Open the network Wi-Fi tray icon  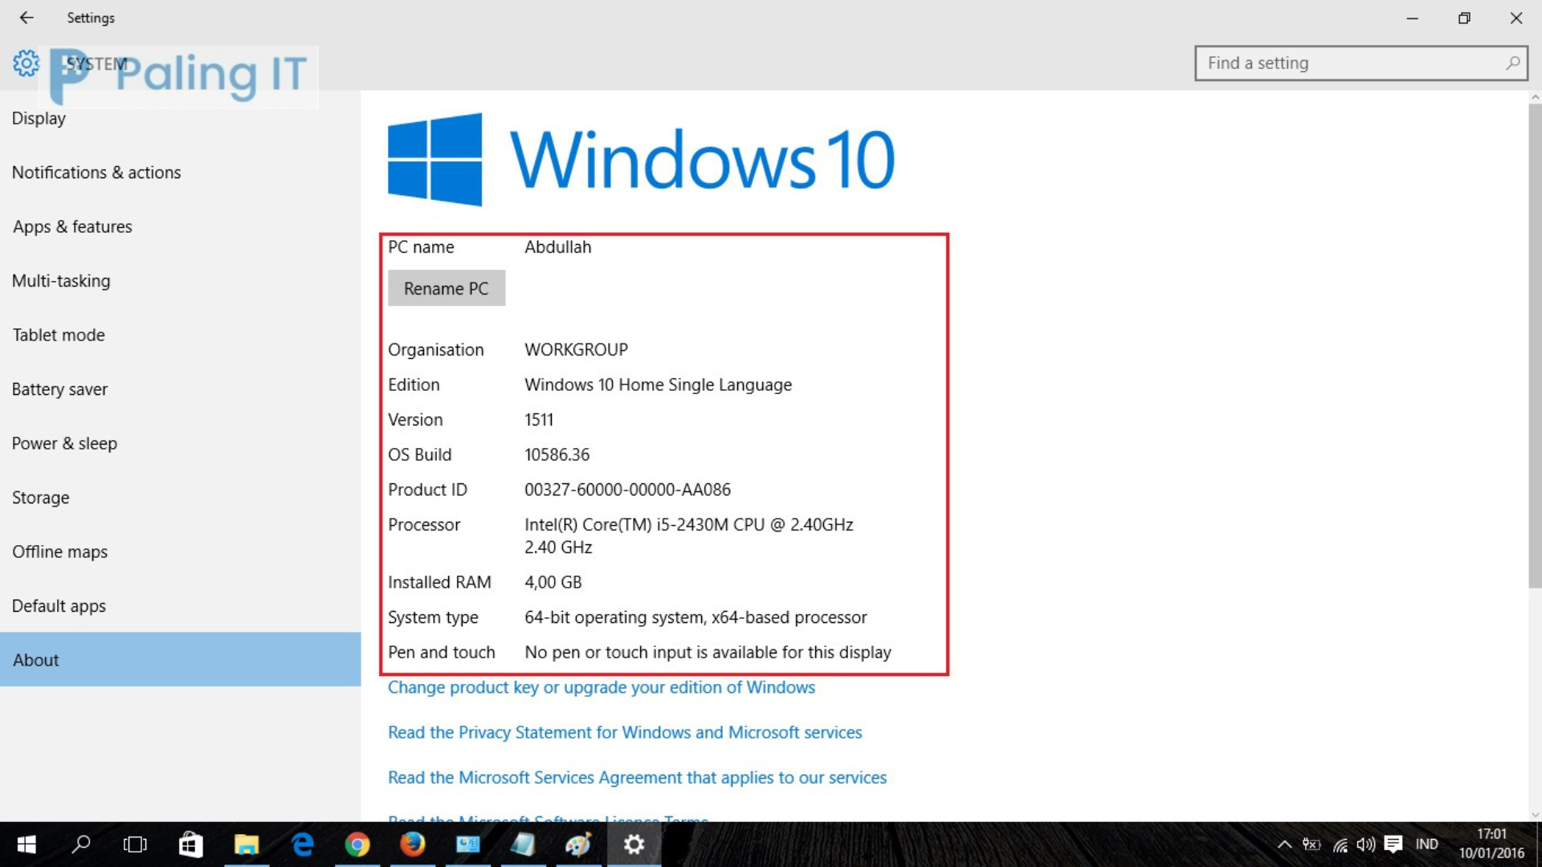click(1340, 845)
